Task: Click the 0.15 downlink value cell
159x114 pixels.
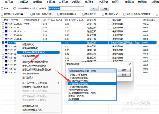Action: pos(67,24)
